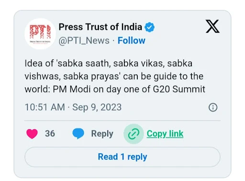Click the blue verified badge
Viewport: 245px width, 181px height.
pyautogui.click(x=149, y=27)
